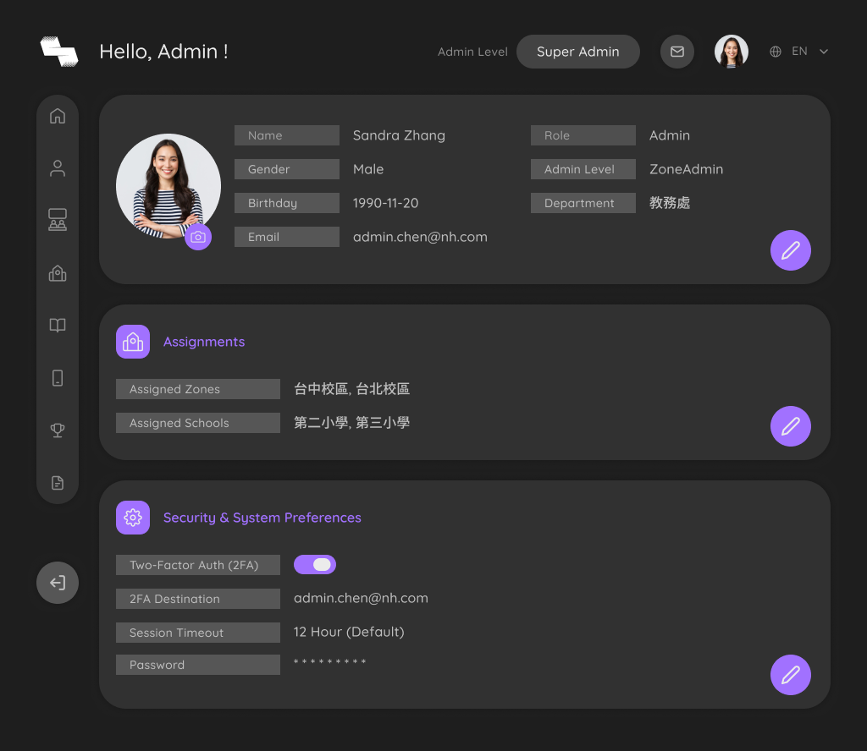Click the Name field label
This screenshot has width=867, height=751.
click(287, 135)
